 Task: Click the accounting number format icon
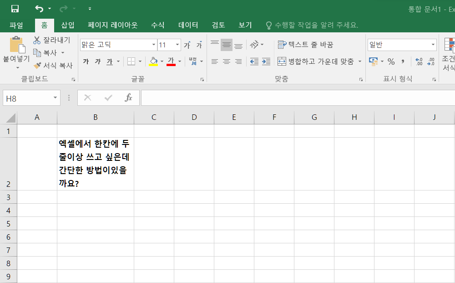tap(373, 62)
